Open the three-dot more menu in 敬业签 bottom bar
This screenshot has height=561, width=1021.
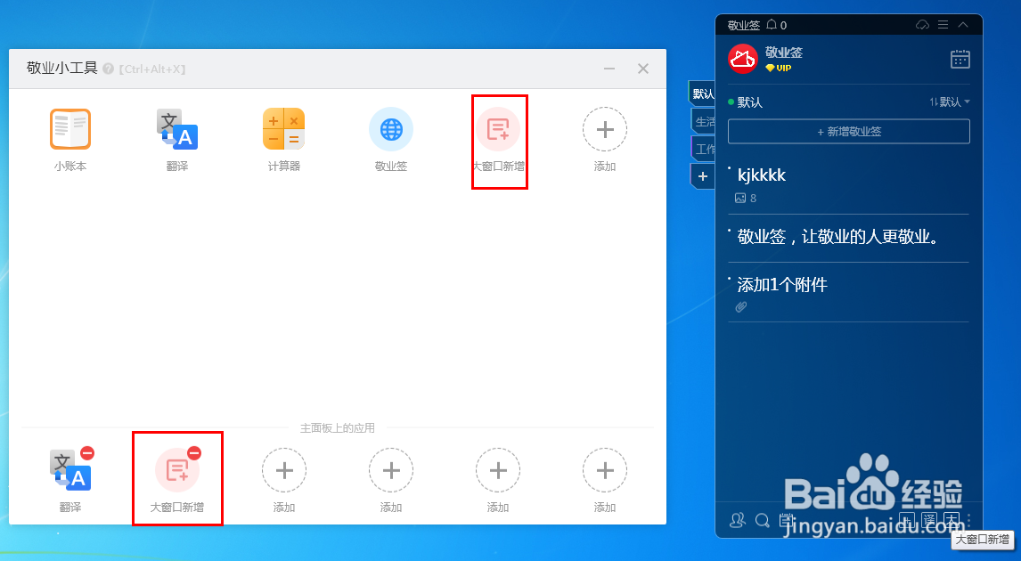(969, 520)
